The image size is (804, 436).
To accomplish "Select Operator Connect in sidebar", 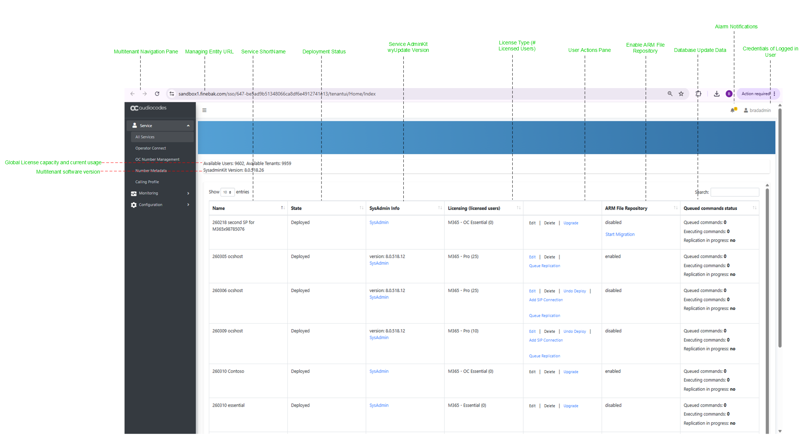I will point(150,148).
